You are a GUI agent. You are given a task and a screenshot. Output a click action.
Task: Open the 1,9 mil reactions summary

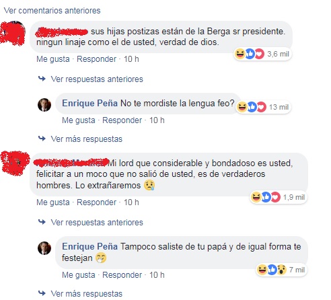(278, 197)
